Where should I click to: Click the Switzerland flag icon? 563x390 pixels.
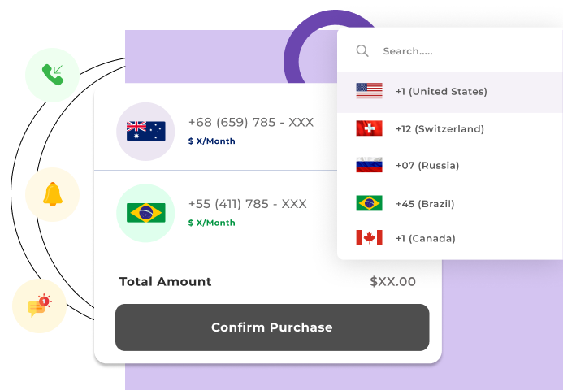pos(369,128)
